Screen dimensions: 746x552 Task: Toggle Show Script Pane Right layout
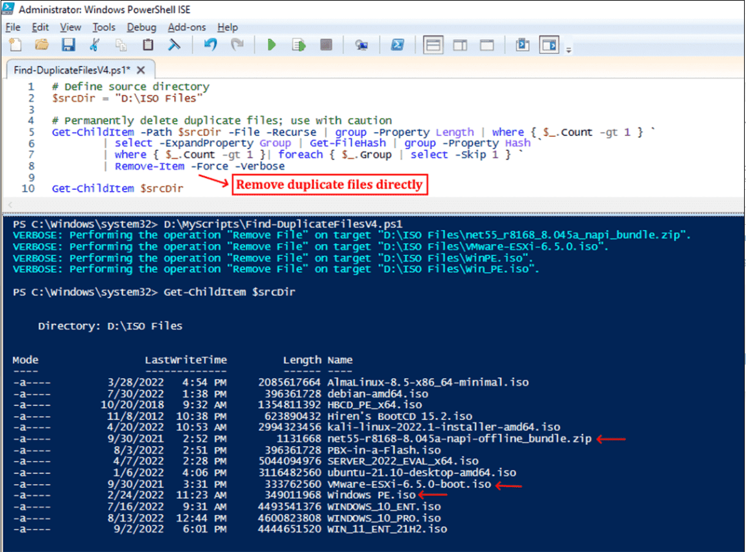click(x=461, y=45)
